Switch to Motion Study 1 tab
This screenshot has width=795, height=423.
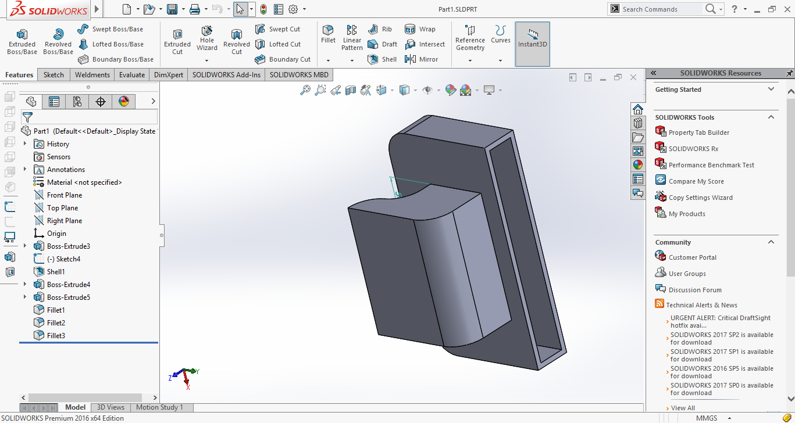tap(159, 407)
